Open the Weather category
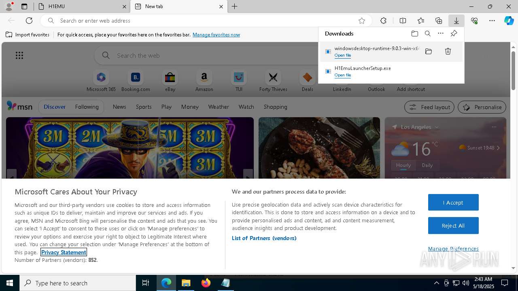The image size is (518, 291). click(x=219, y=107)
